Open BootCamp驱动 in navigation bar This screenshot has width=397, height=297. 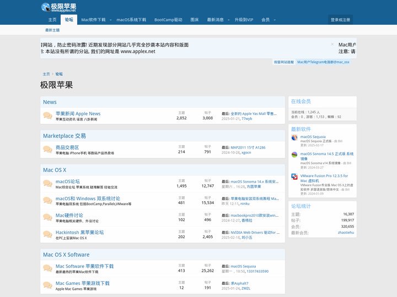click(x=168, y=20)
